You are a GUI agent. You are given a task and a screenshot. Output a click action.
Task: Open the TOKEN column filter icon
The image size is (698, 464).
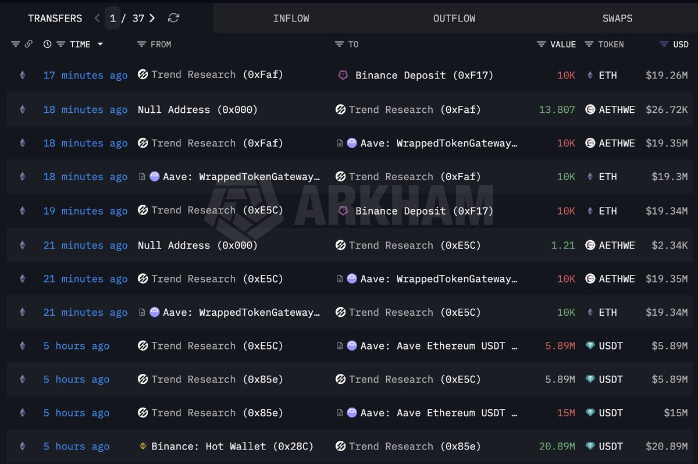pyautogui.click(x=589, y=44)
